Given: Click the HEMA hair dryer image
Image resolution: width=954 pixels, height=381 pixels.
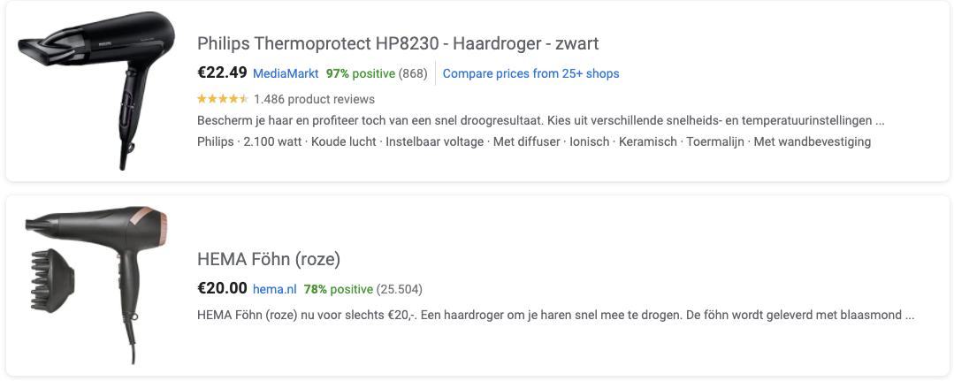Looking at the screenshot, I should coord(96,285).
